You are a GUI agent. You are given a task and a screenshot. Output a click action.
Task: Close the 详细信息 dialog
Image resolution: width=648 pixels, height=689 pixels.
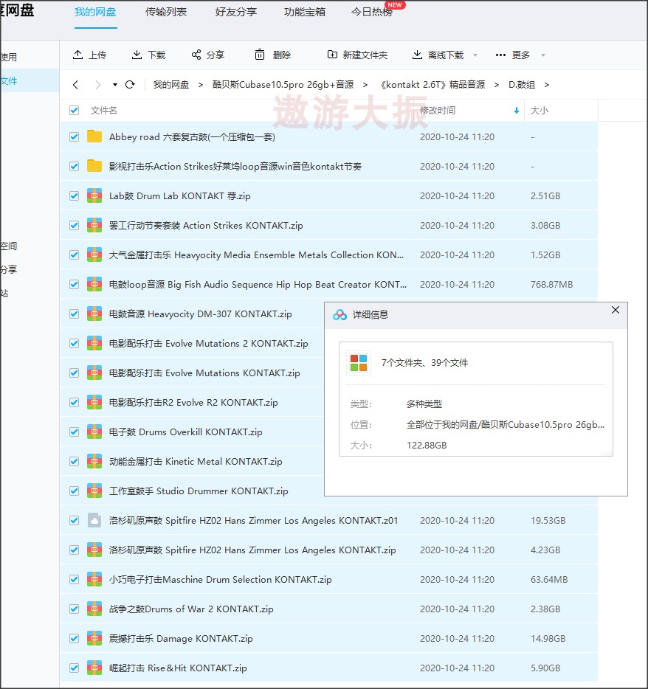click(x=616, y=310)
